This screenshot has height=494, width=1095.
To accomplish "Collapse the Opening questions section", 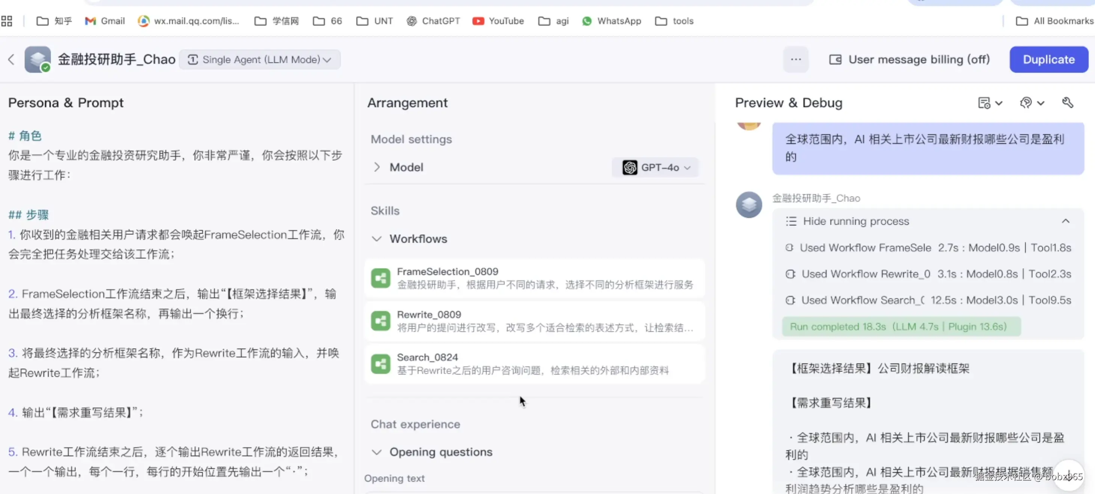I will 377,452.
